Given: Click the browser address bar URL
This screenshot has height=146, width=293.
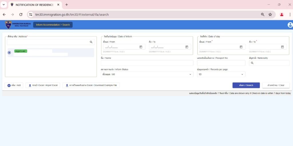Looking at the screenshot, I should point(72,15).
